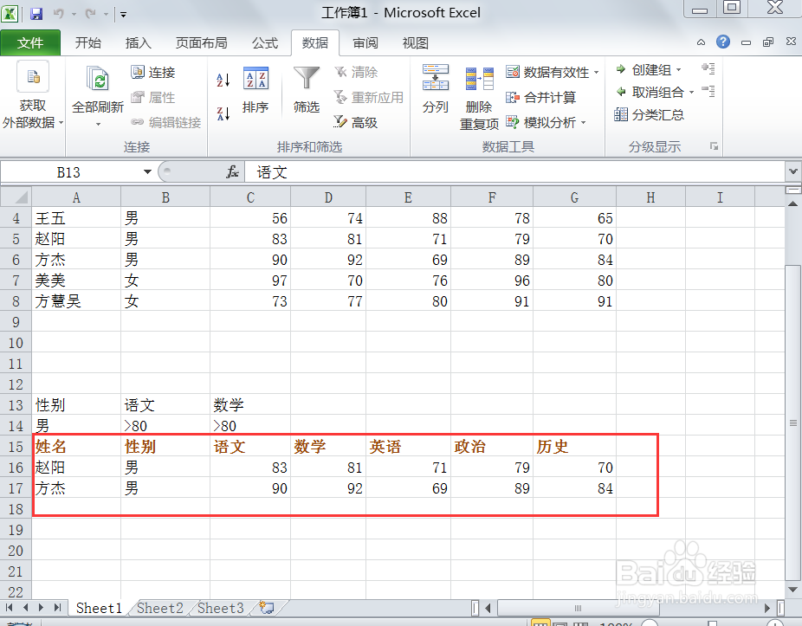Viewport: 802px width, 626px height.
Task: Open the Name Box dropdown arrow
Action: [x=146, y=171]
